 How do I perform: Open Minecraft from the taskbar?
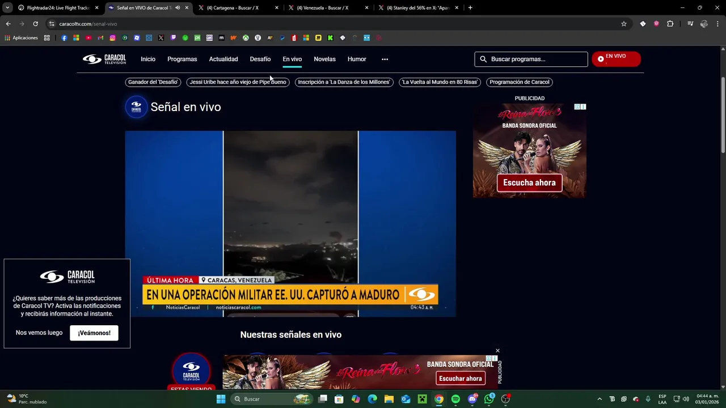point(422,399)
